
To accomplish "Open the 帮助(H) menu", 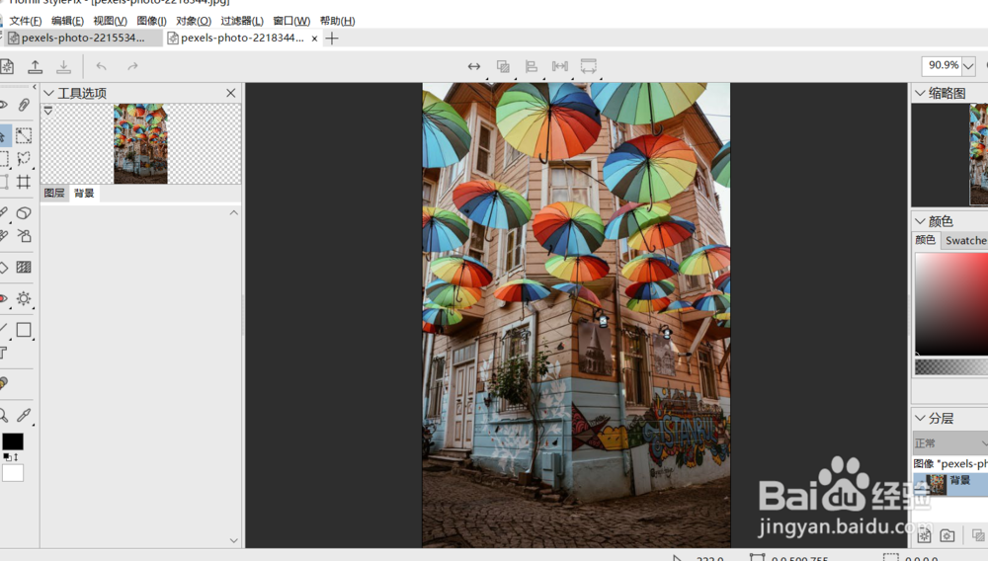I will [x=338, y=21].
